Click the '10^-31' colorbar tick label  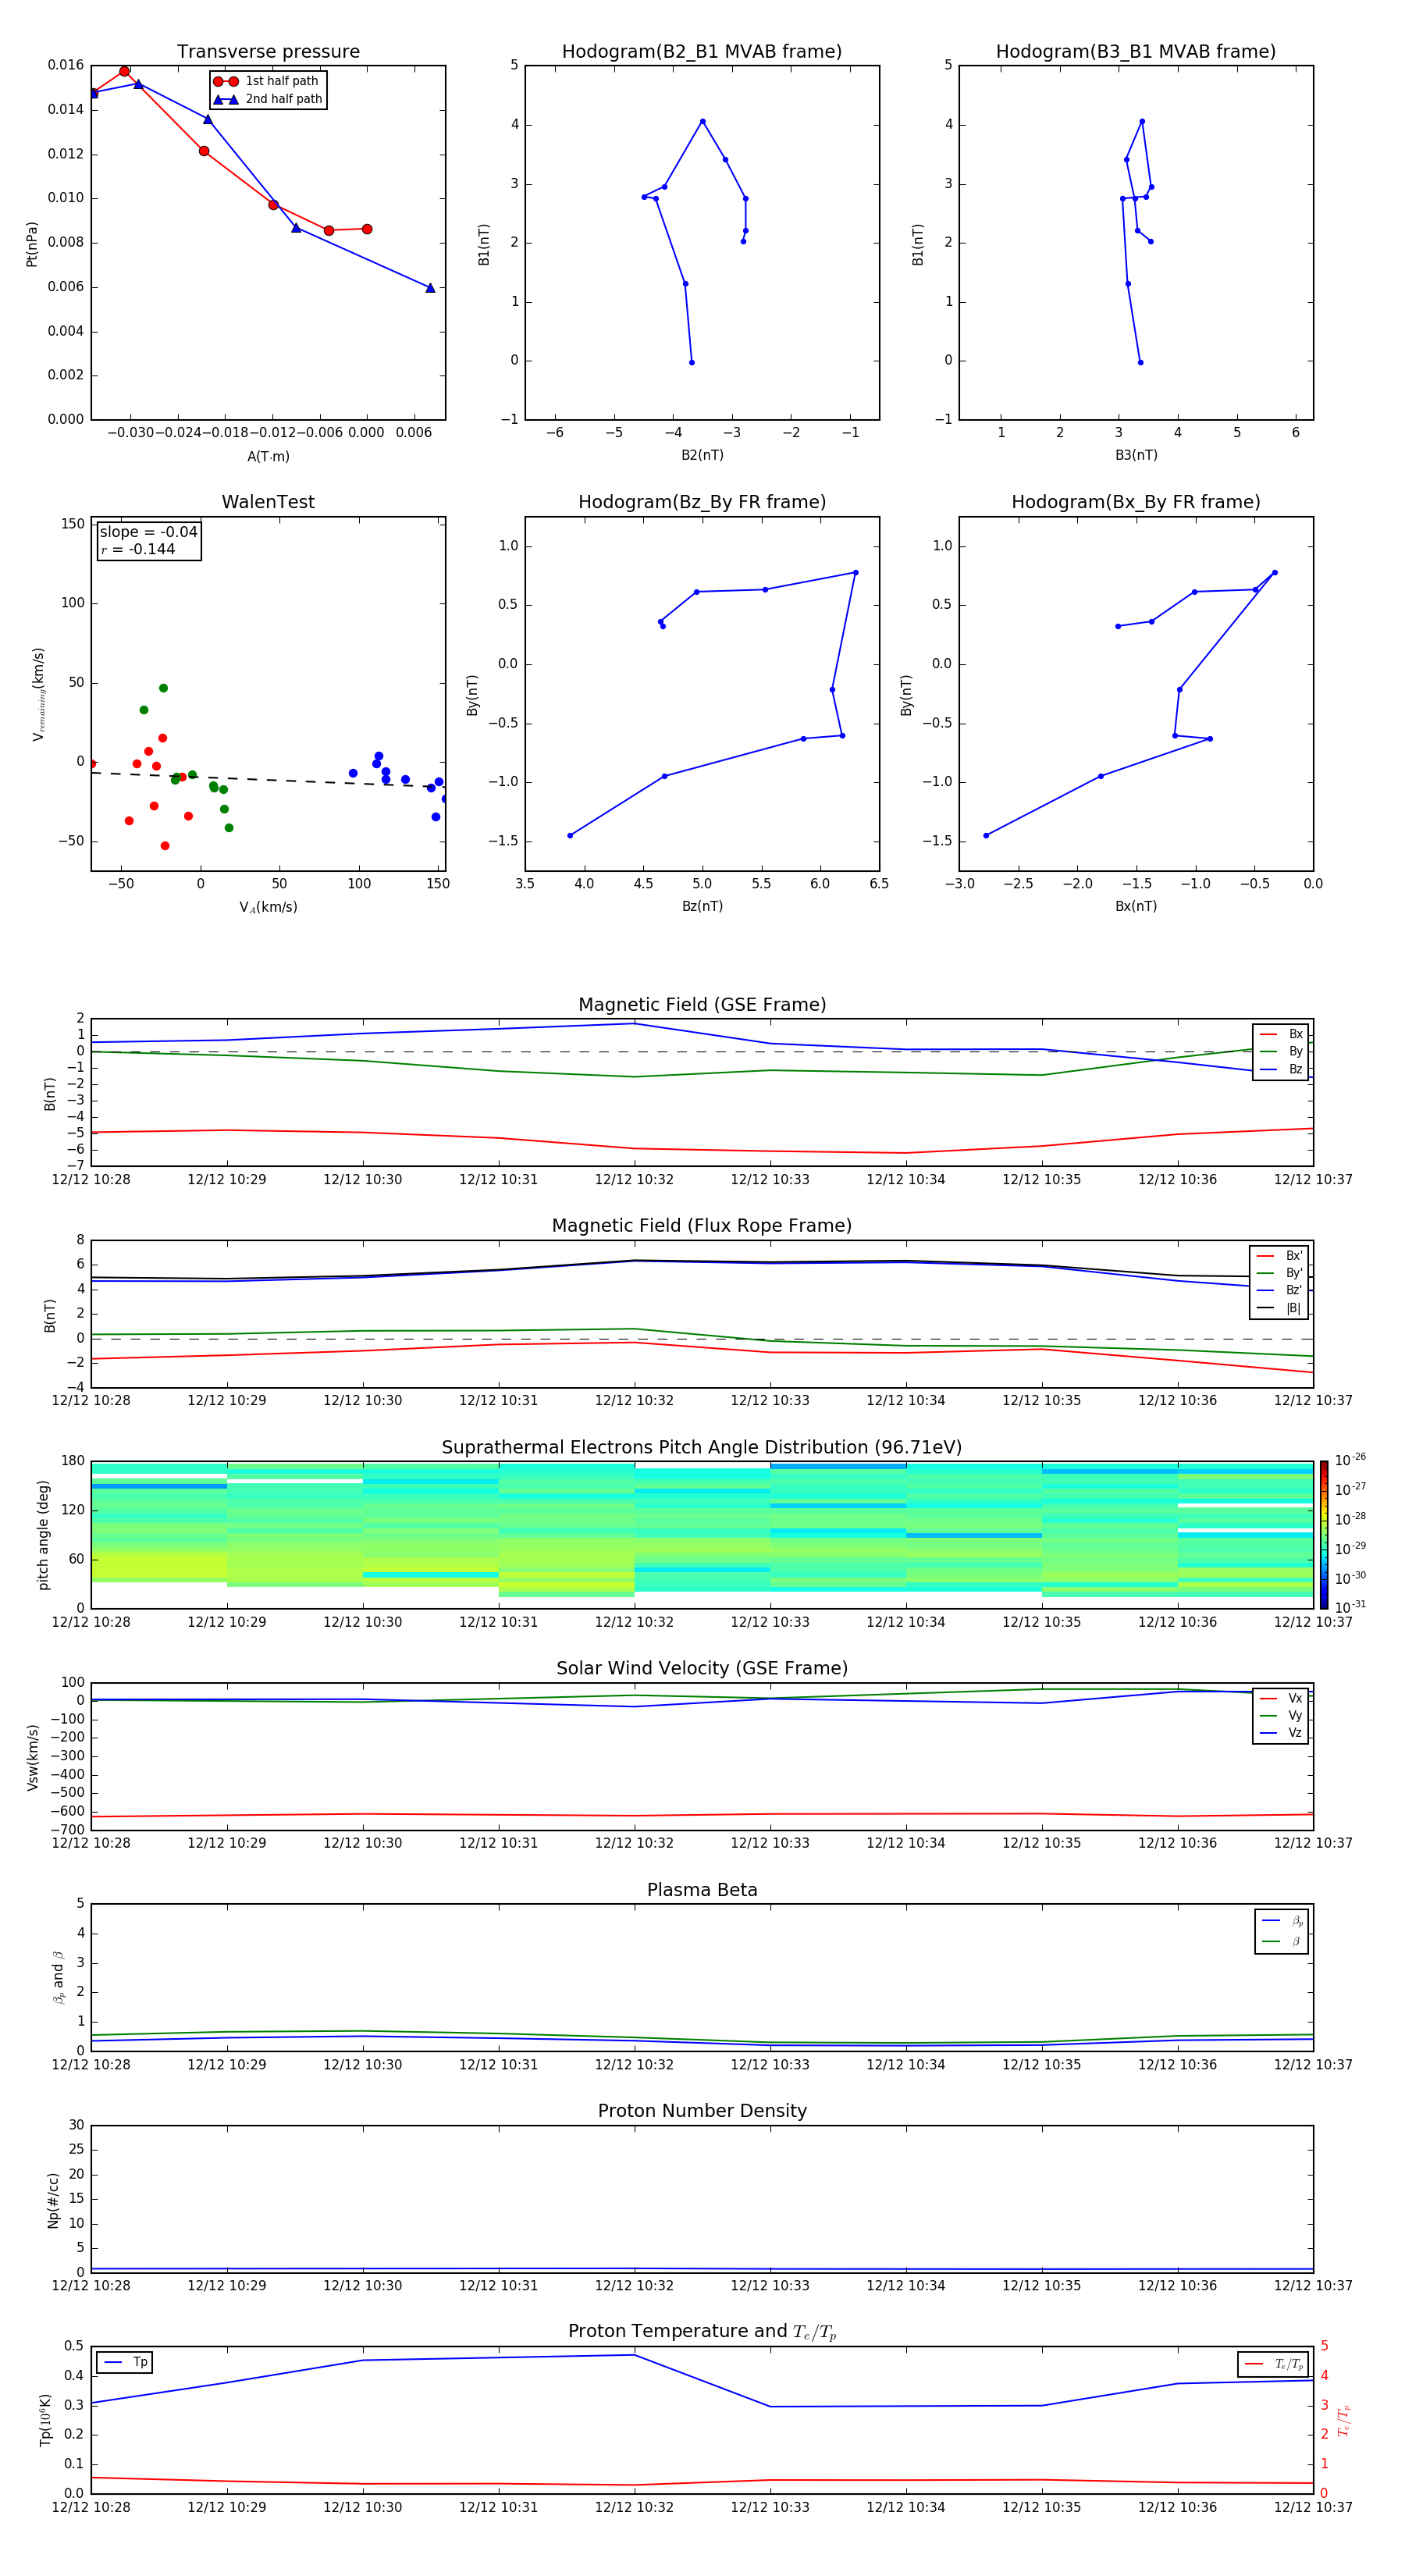(x=1350, y=1607)
